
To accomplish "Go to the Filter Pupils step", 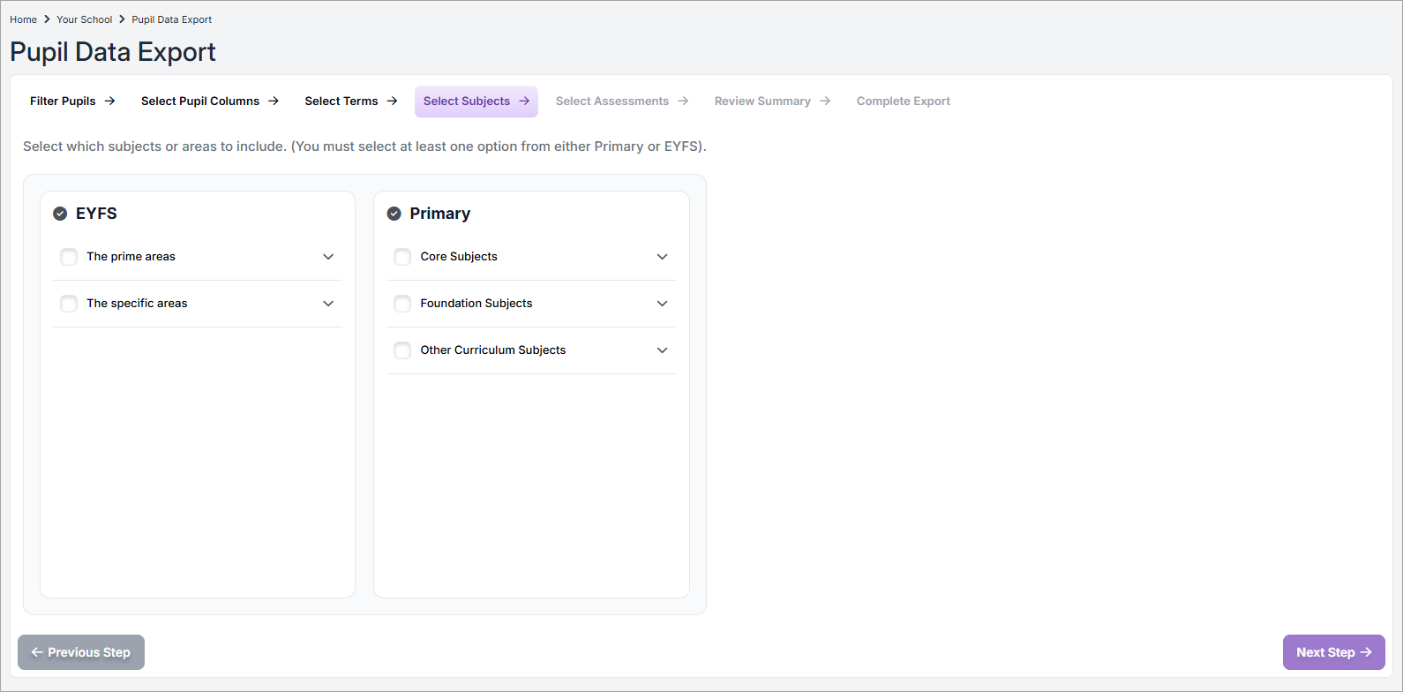I will point(72,102).
